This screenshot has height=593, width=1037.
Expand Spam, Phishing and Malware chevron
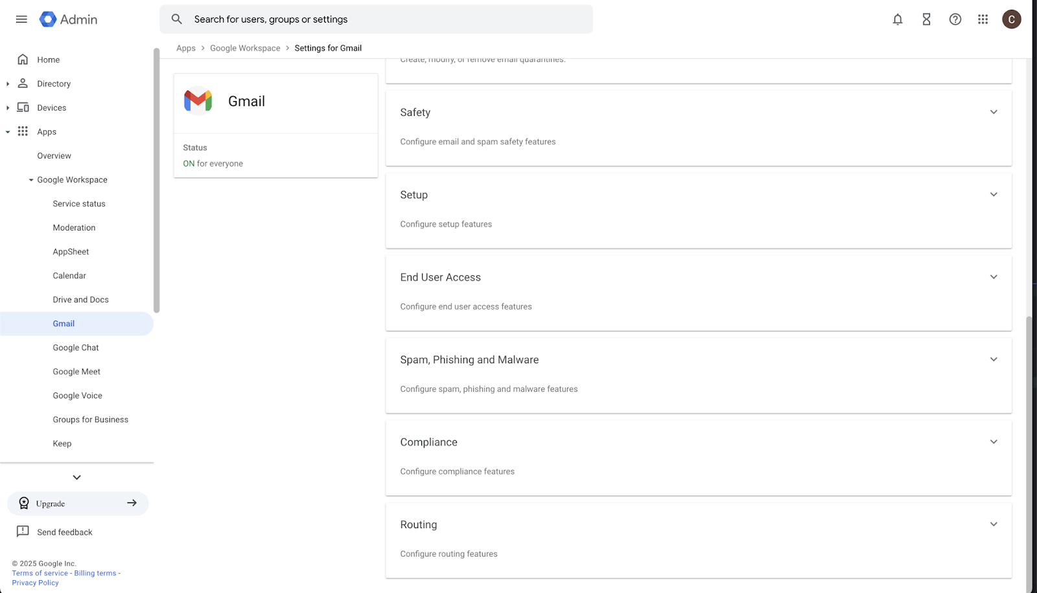(994, 359)
